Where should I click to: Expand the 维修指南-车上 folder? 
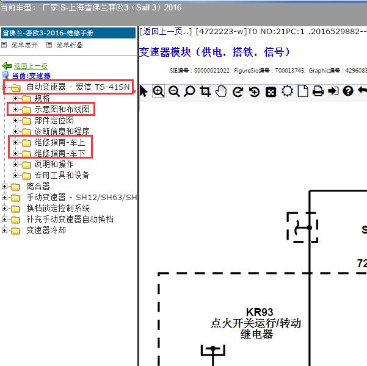coord(15,142)
